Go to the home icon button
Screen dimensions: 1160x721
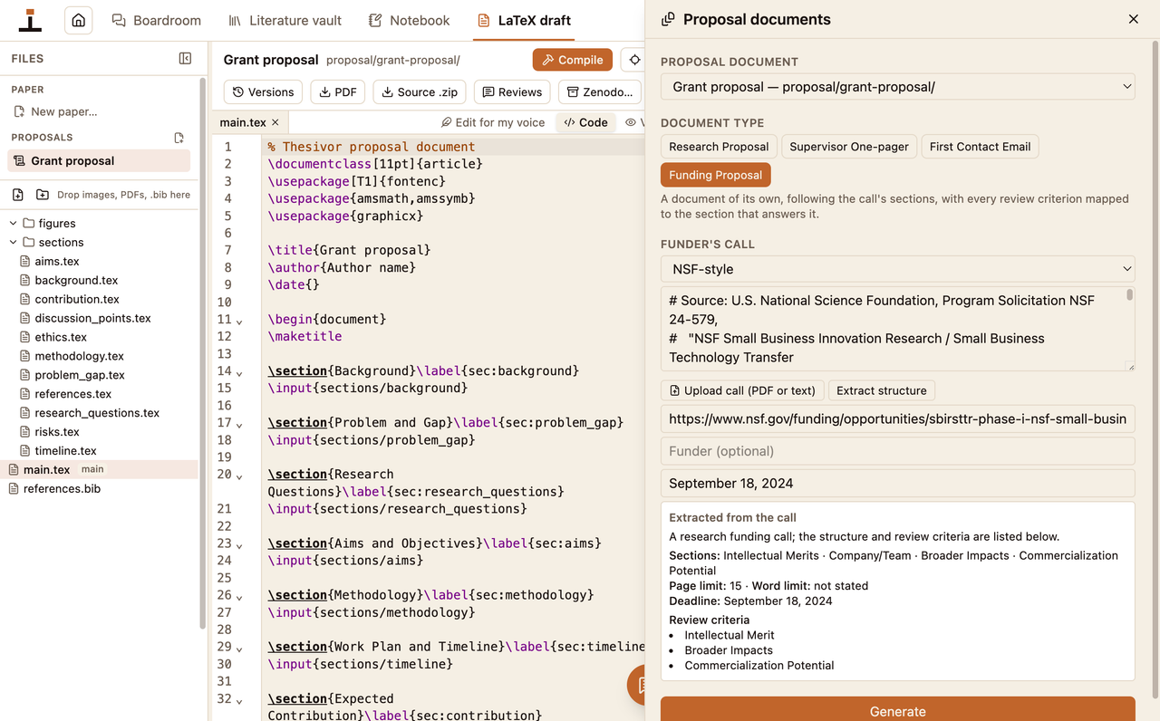(x=79, y=20)
